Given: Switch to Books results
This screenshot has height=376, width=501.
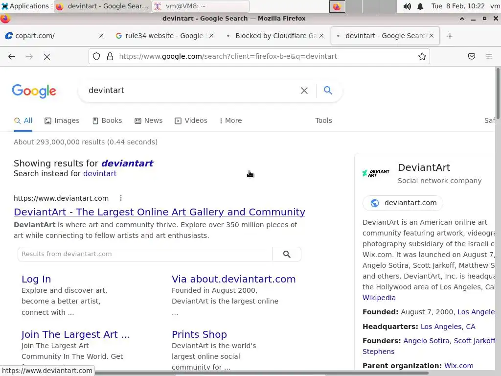Looking at the screenshot, I should pyautogui.click(x=107, y=121).
